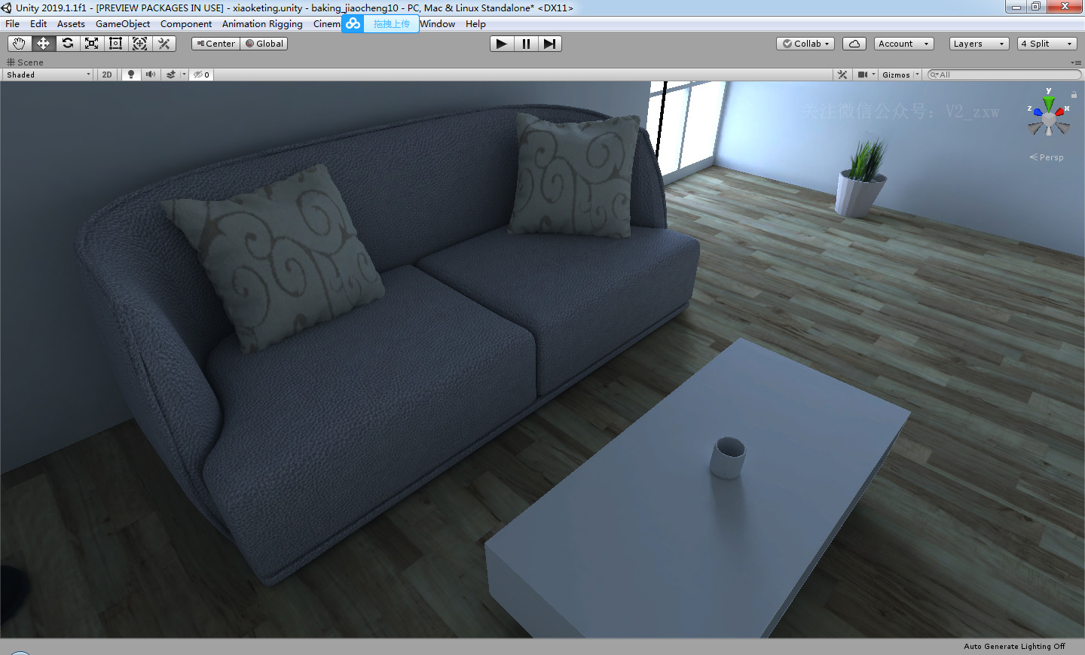This screenshot has width=1085, height=655.
Task: Open scene view component tools icon
Action: (842, 75)
